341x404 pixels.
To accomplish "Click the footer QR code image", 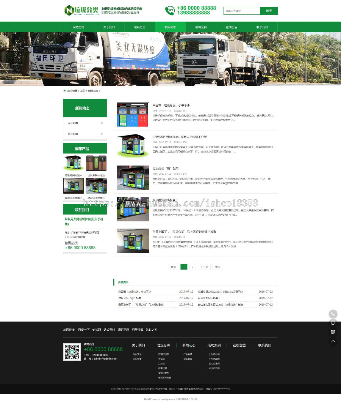I will tap(72, 352).
